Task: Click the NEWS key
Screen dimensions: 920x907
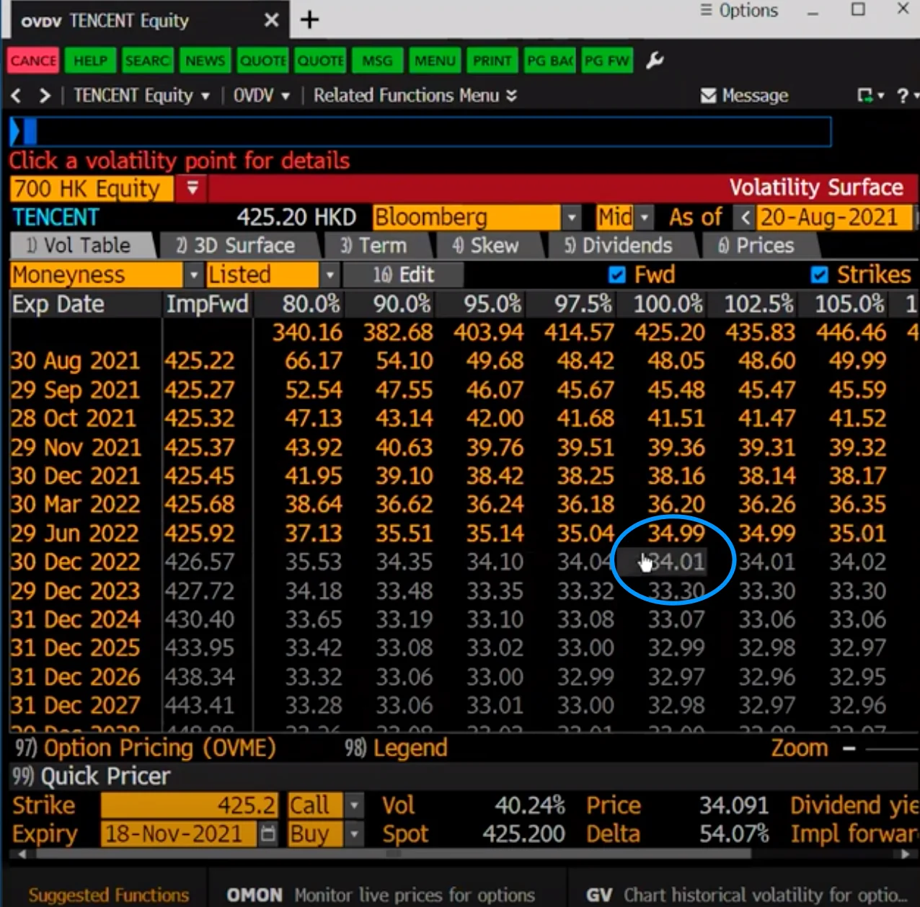Action: point(205,61)
